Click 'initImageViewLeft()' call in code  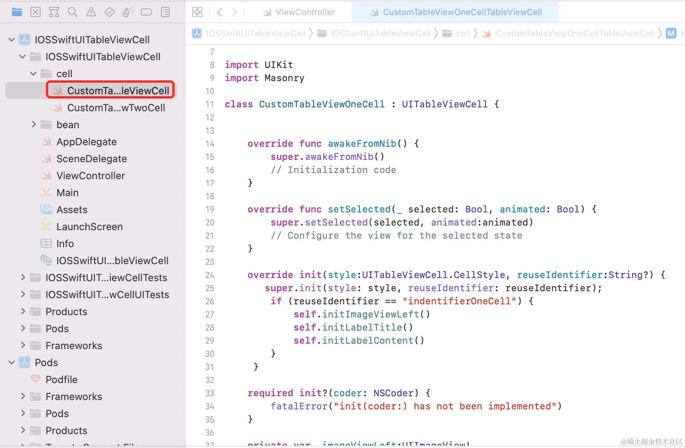(376, 314)
